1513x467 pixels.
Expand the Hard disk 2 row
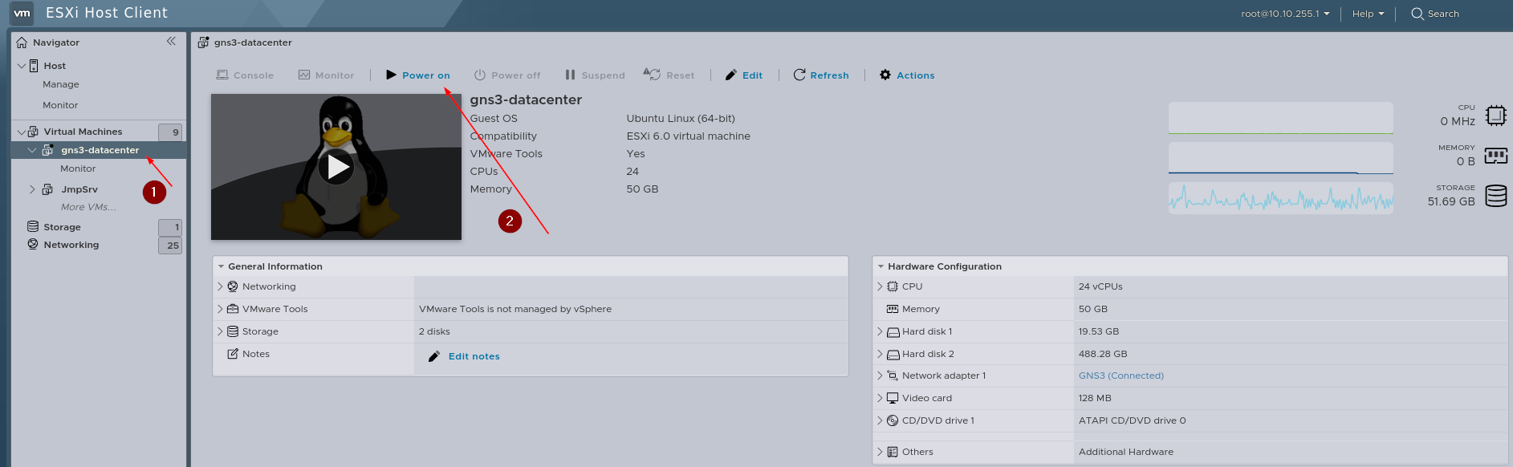(x=880, y=354)
